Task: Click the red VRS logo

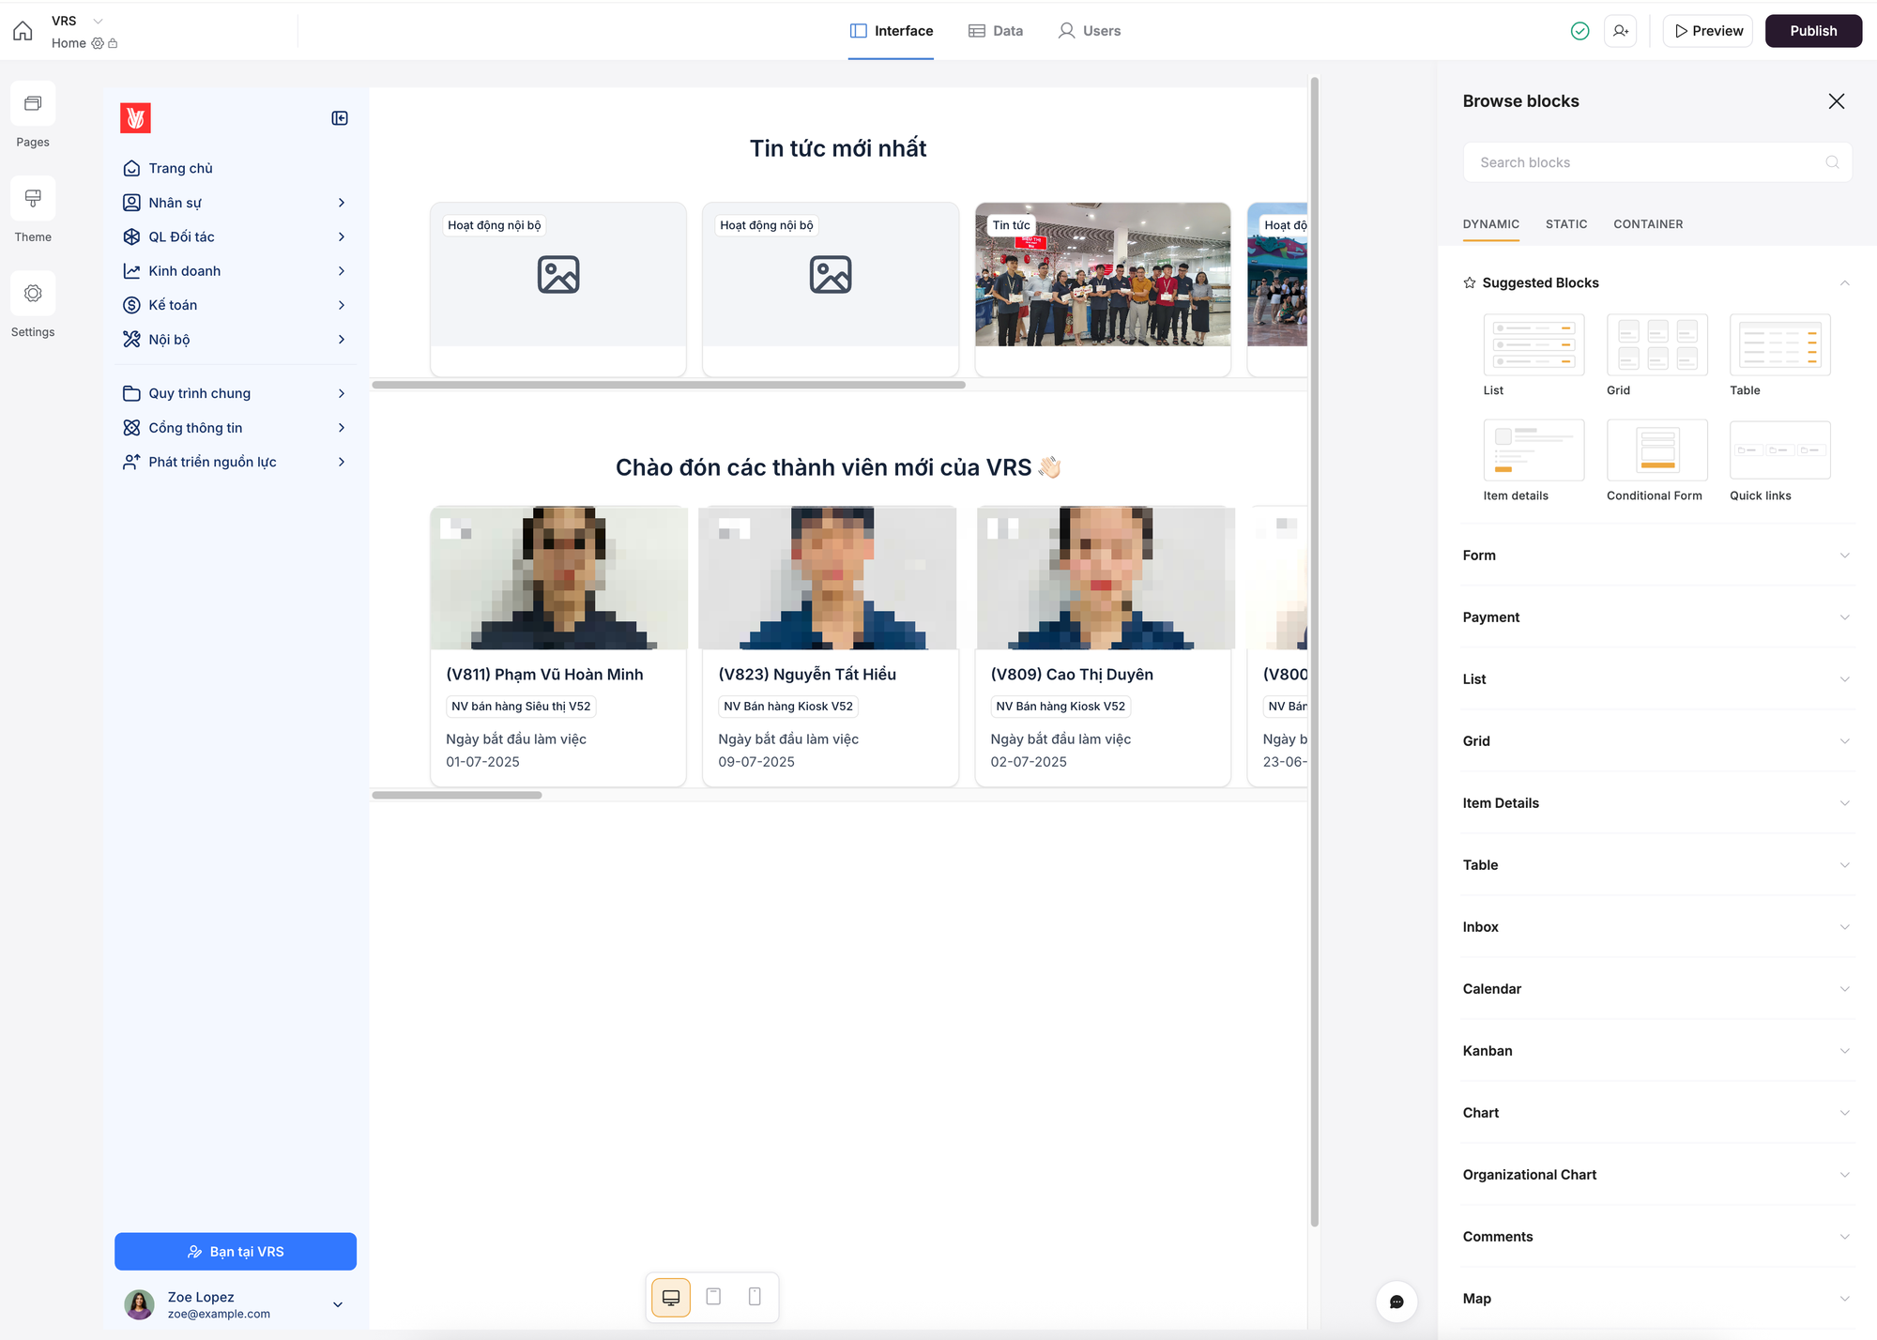Action: pos(135,118)
